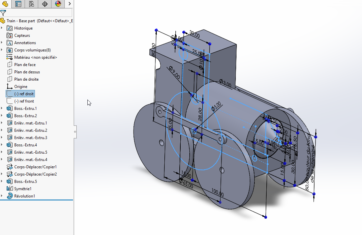Image resolution: width=362 pixels, height=235 pixels.
Task: Select Plan de dessus plane
Action: click(27, 72)
